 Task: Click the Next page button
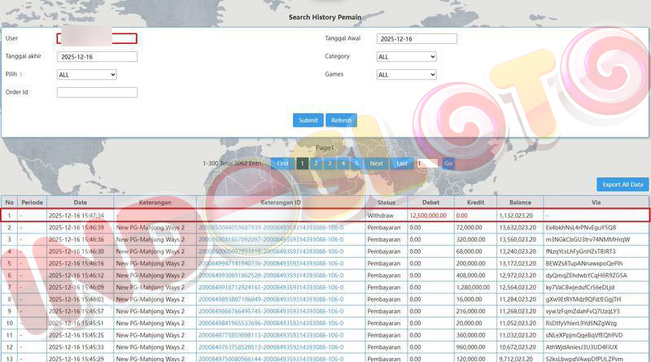tap(376, 164)
